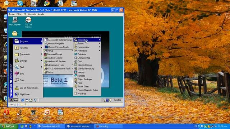This screenshot has width=230, height=129.
Task: Click the floppy disk icon in Virtual PC status bar
Action: click(18, 104)
